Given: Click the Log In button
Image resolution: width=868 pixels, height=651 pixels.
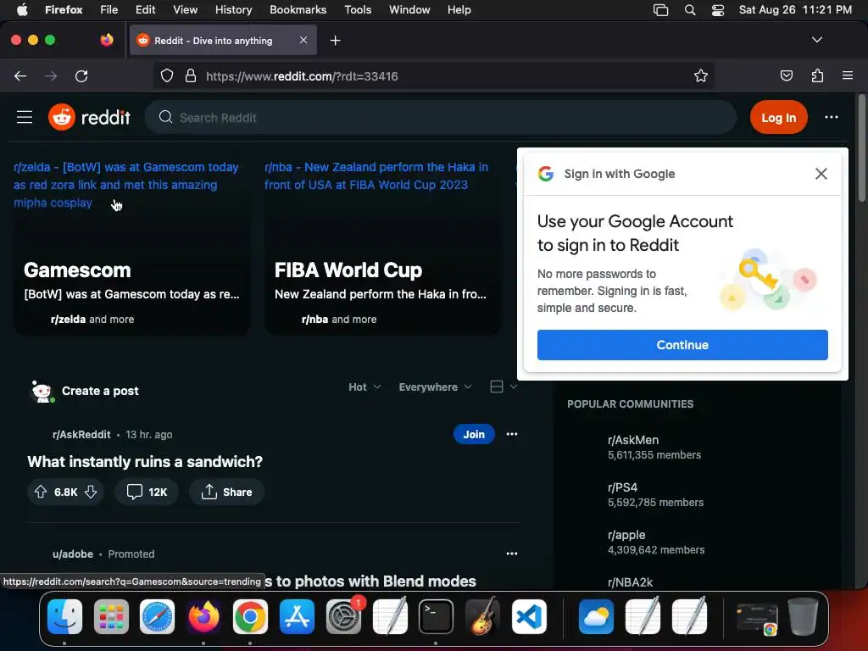Looking at the screenshot, I should coord(778,117).
